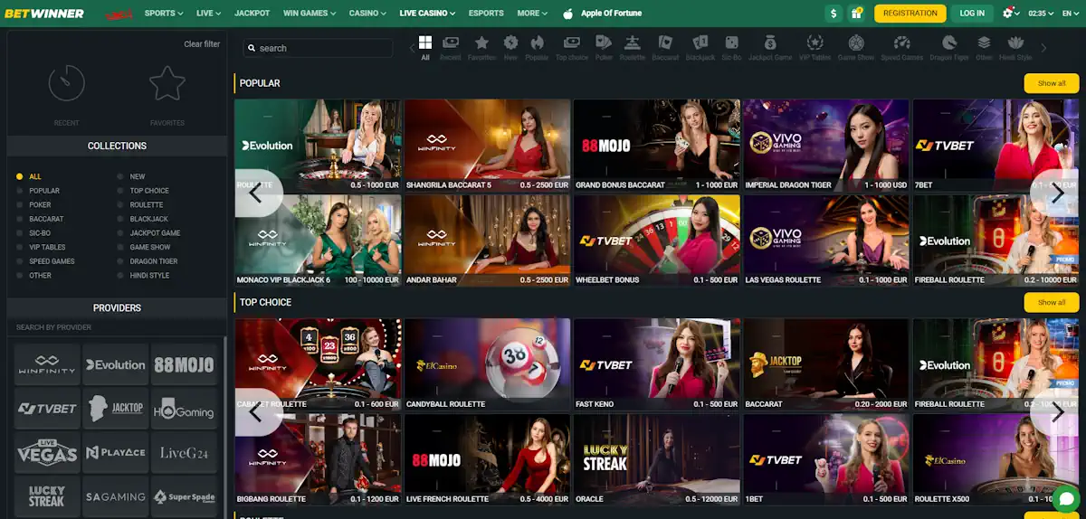Click the Clear filter link
Image resolution: width=1086 pixels, height=519 pixels.
click(202, 44)
